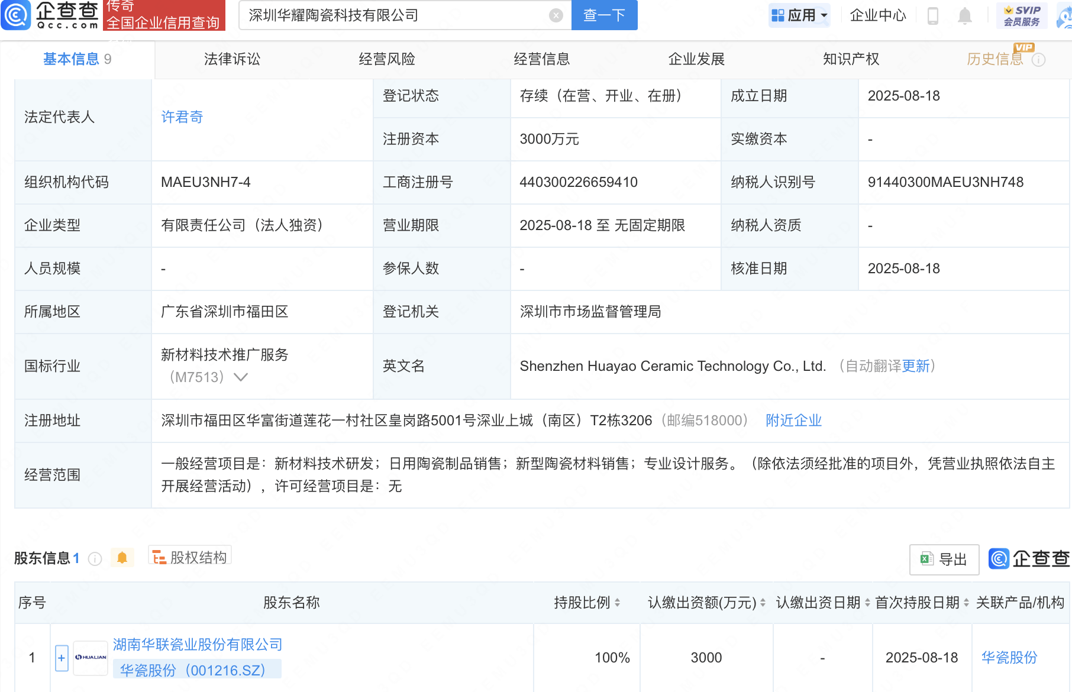Open the 知识产权 tab

pos(850,59)
